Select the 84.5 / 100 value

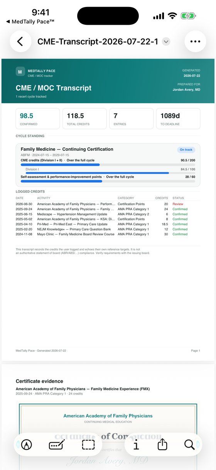[x=188, y=169]
